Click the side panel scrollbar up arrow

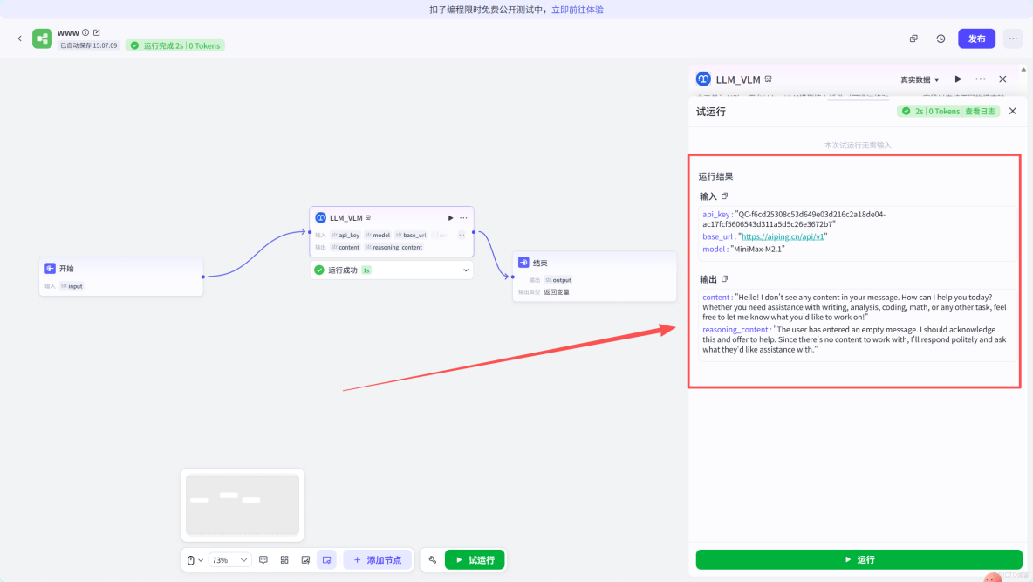1023,69
